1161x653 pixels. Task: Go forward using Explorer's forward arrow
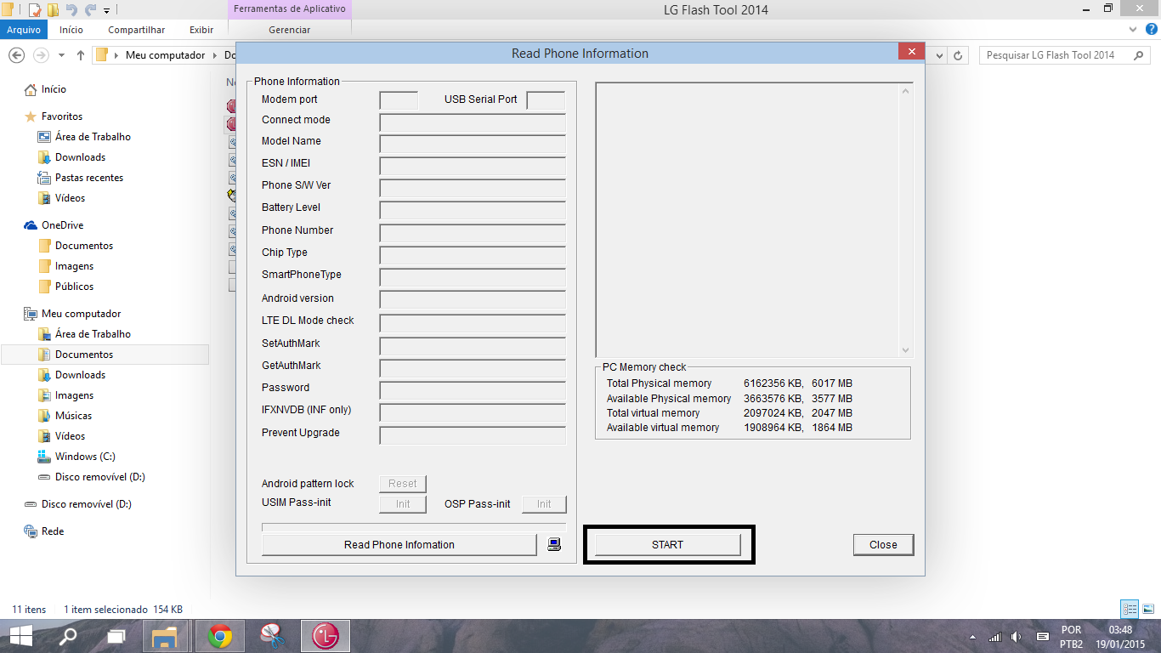tap(40, 55)
